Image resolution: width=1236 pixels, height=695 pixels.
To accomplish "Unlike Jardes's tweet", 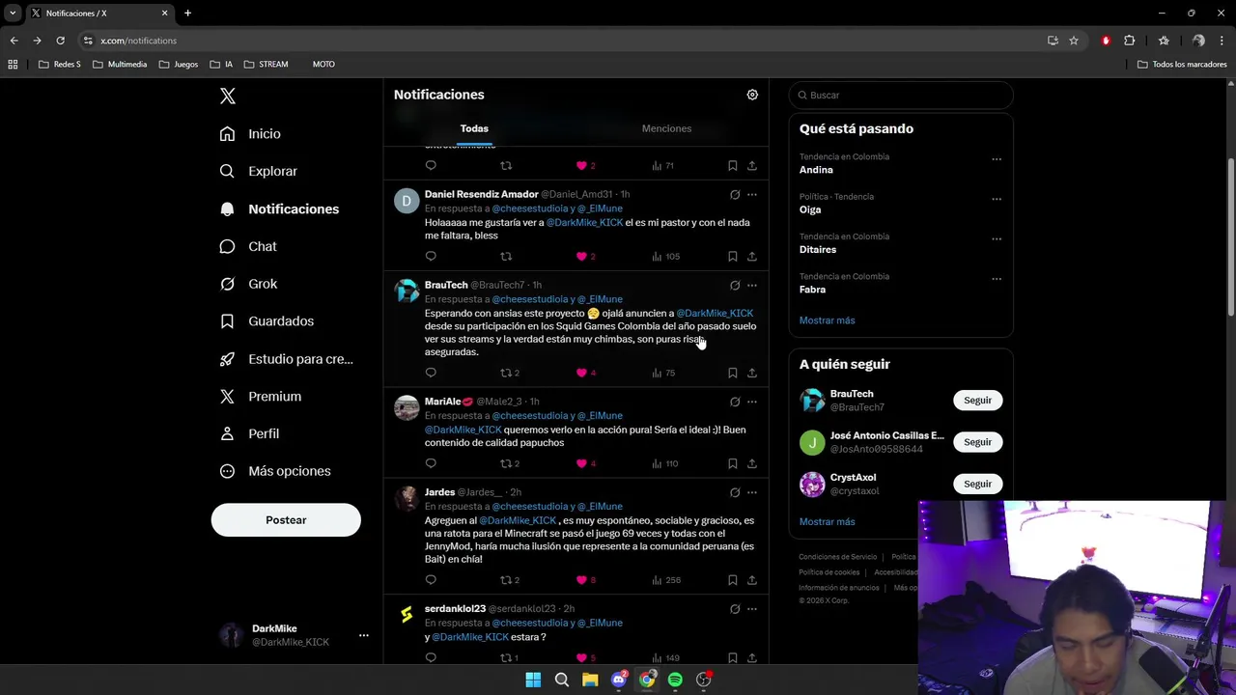I will click(x=581, y=580).
